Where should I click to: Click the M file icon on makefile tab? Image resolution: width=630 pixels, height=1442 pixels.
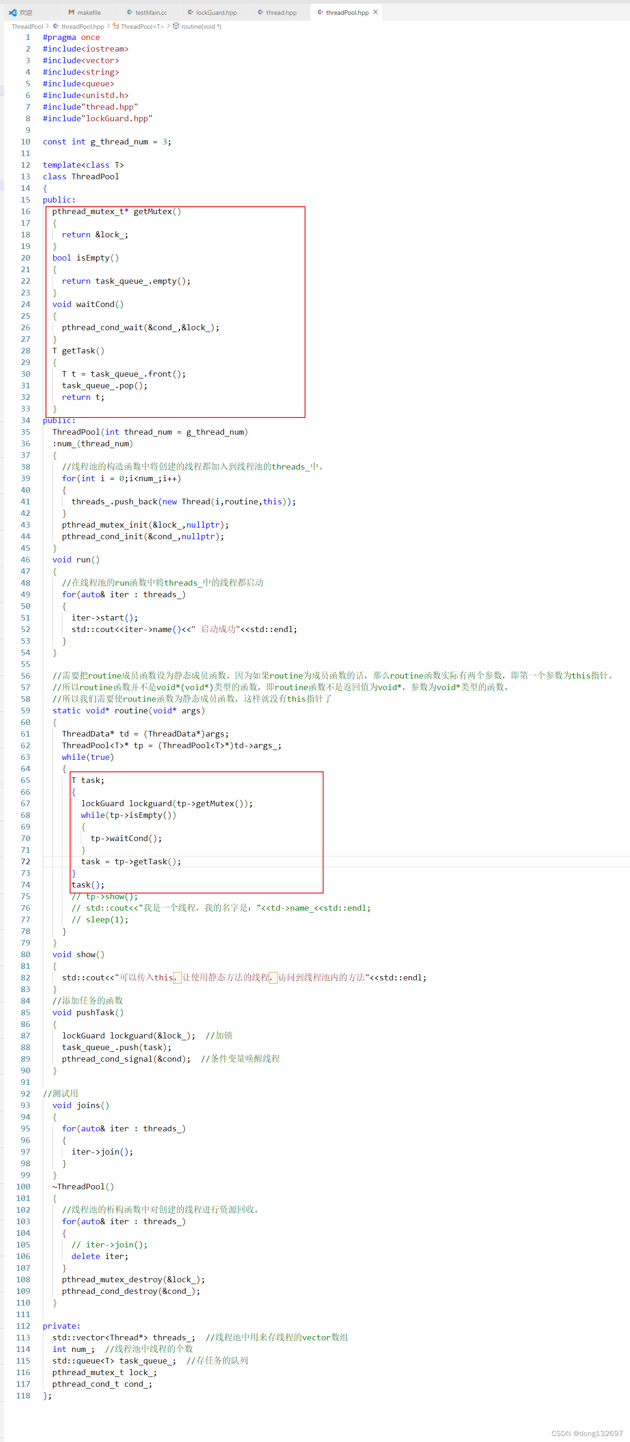point(71,13)
